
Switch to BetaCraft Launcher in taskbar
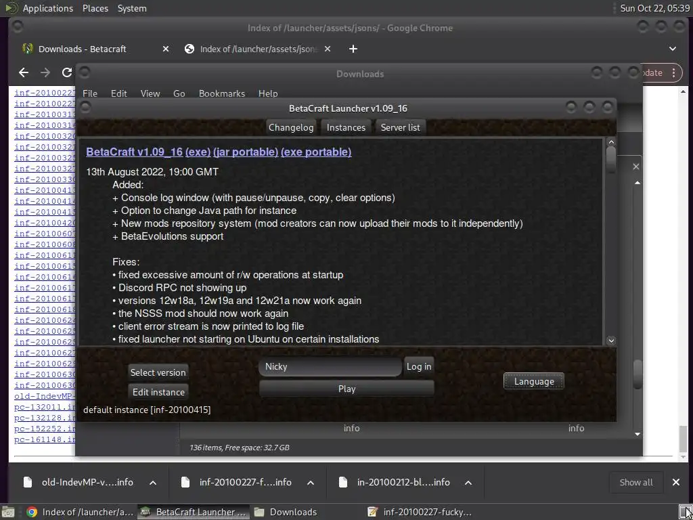pos(194,512)
